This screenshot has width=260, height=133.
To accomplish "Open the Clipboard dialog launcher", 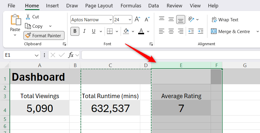I will point(64,44).
